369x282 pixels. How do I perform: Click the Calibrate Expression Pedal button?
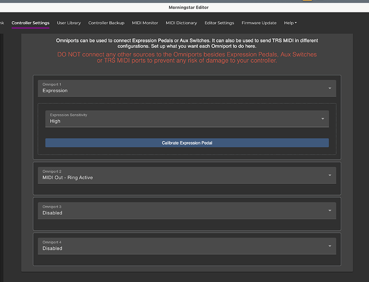(187, 143)
